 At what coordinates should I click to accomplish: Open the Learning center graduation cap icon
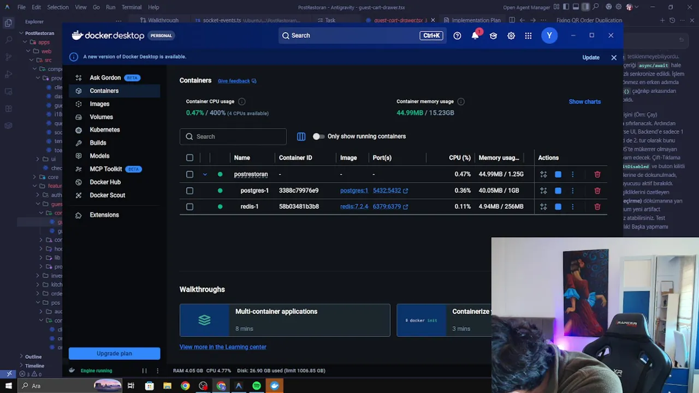click(x=493, y=35)
